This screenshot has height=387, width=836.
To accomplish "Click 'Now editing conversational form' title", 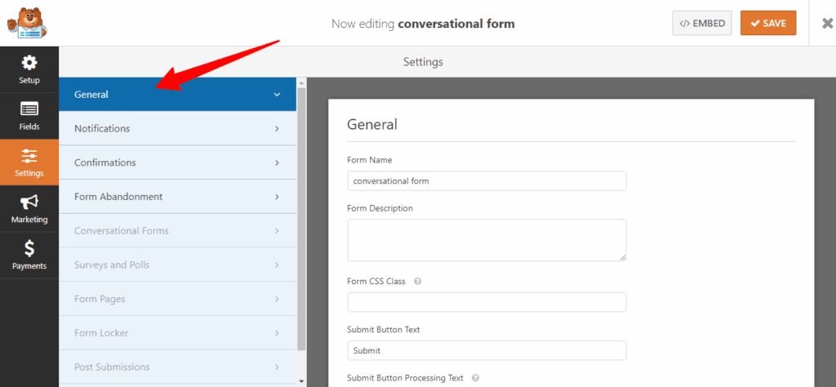I will point(423,24).
